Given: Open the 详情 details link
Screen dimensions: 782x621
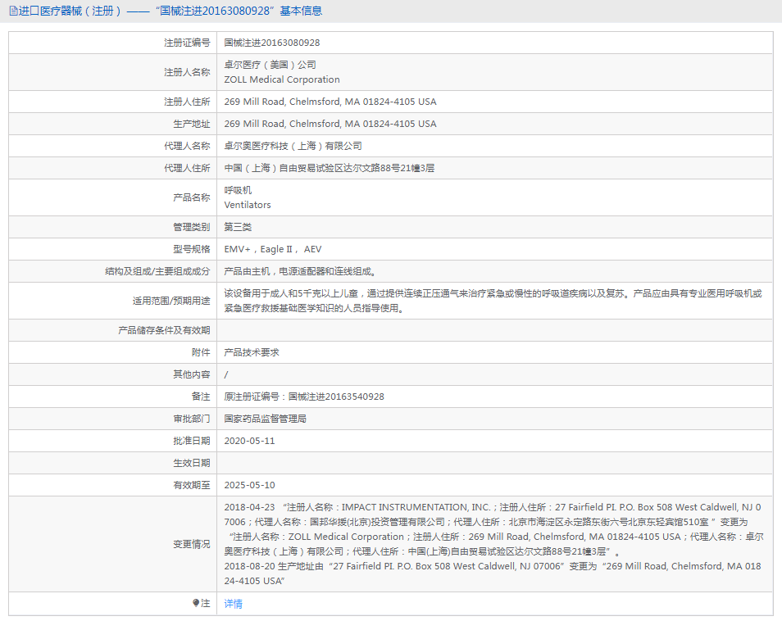Looking at the screenshot, I should pos(231,603).
